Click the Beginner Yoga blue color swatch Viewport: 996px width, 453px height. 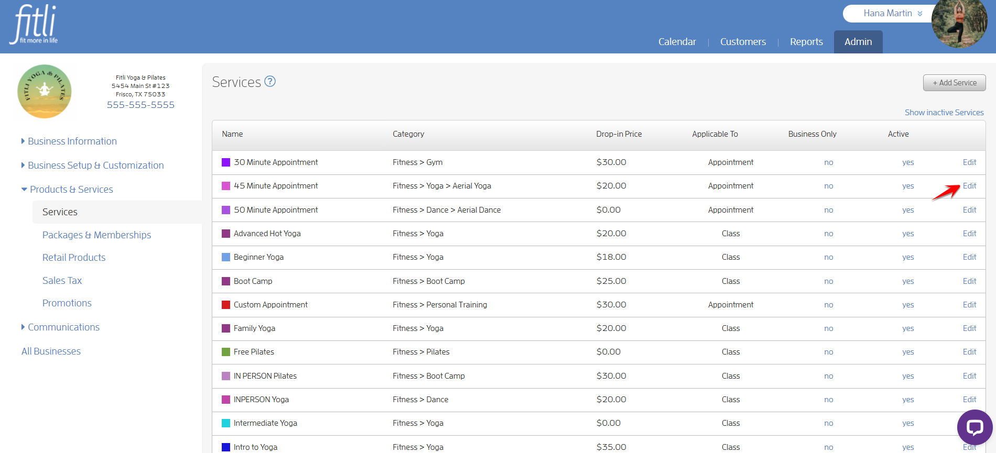coord(226,257)
